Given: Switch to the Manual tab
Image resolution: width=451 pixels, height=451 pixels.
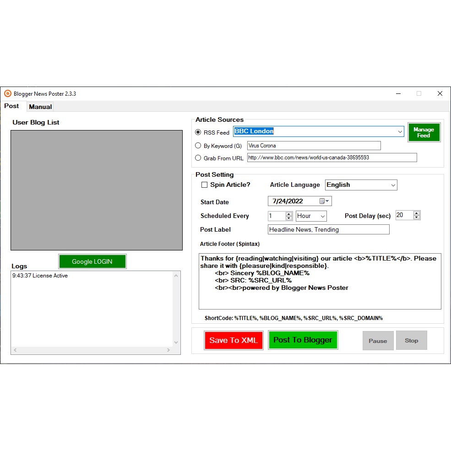Looking at the screenshot, I should pos(40,107).
